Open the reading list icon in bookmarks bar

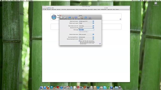click(43, 9)
